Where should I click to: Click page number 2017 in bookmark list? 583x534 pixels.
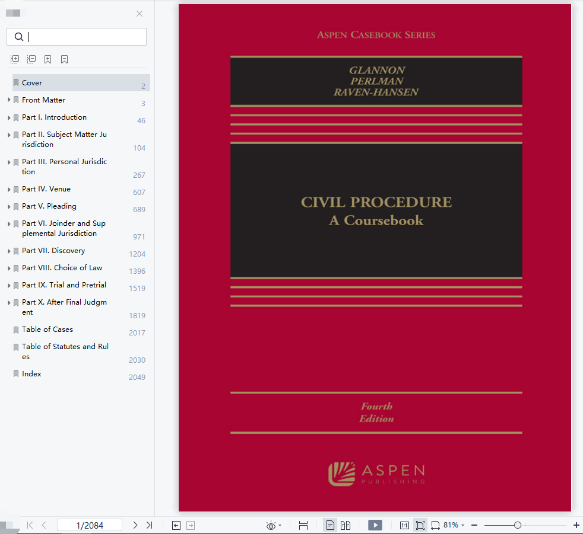coord(137,333)
